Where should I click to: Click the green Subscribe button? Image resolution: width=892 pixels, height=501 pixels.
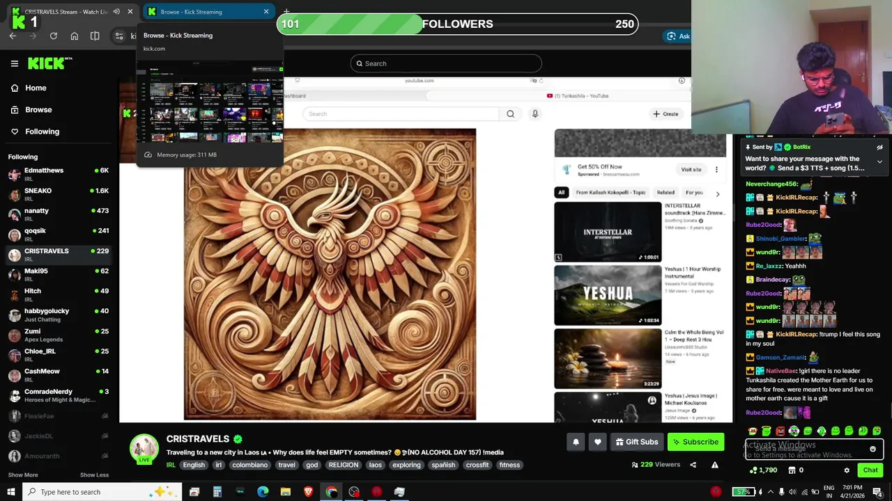coord(695,442)
